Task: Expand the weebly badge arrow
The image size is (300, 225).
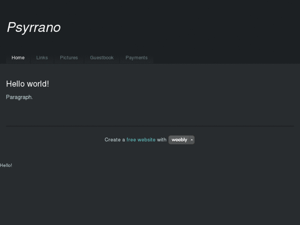Action: (192, 140)
